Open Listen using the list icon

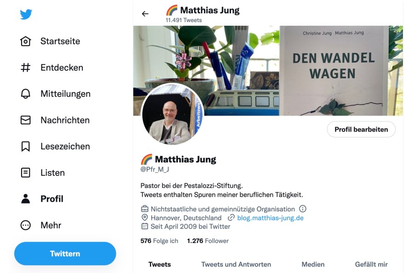coord(26,173)
